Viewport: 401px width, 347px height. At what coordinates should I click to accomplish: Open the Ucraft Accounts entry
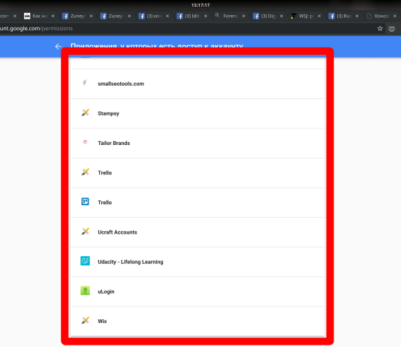tap(197, 232)
